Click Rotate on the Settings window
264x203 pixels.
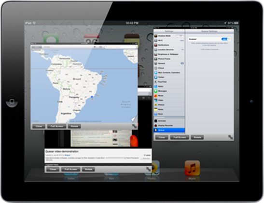[x=197, y=137]
